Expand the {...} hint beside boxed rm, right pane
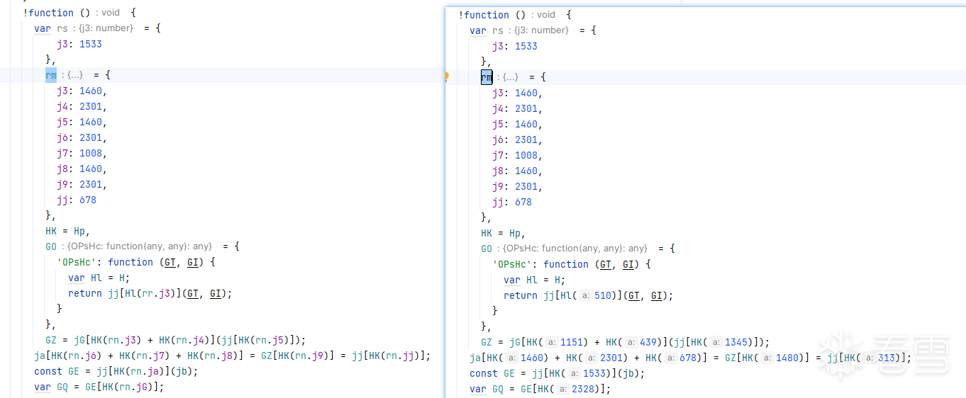966x398 pixels. (x=510, y=77)
